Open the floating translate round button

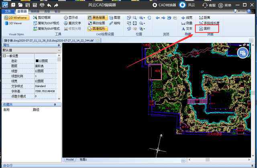click(x=242, y=53)
